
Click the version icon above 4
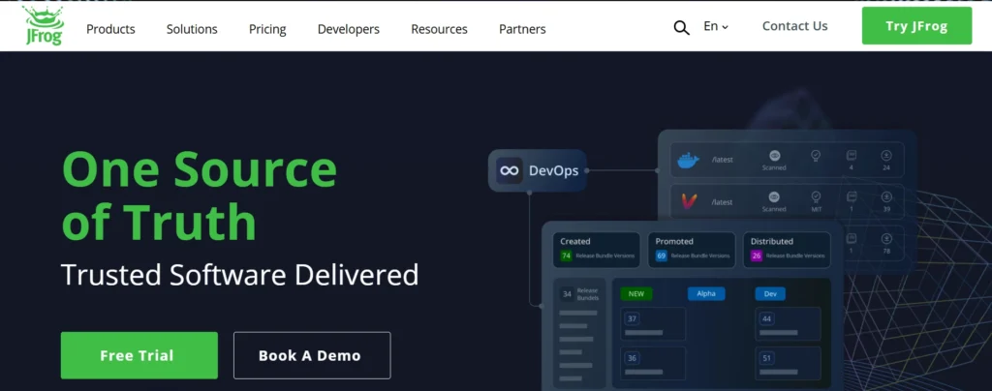tap(851, 155)
